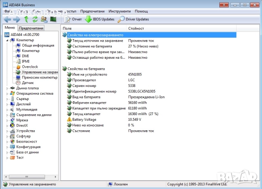Switch to the Предпочитани tab

tap(31, 28)
